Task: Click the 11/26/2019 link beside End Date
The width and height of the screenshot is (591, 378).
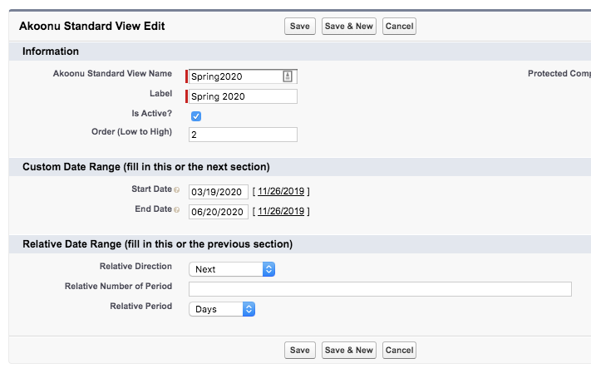Action: [281, 211]
